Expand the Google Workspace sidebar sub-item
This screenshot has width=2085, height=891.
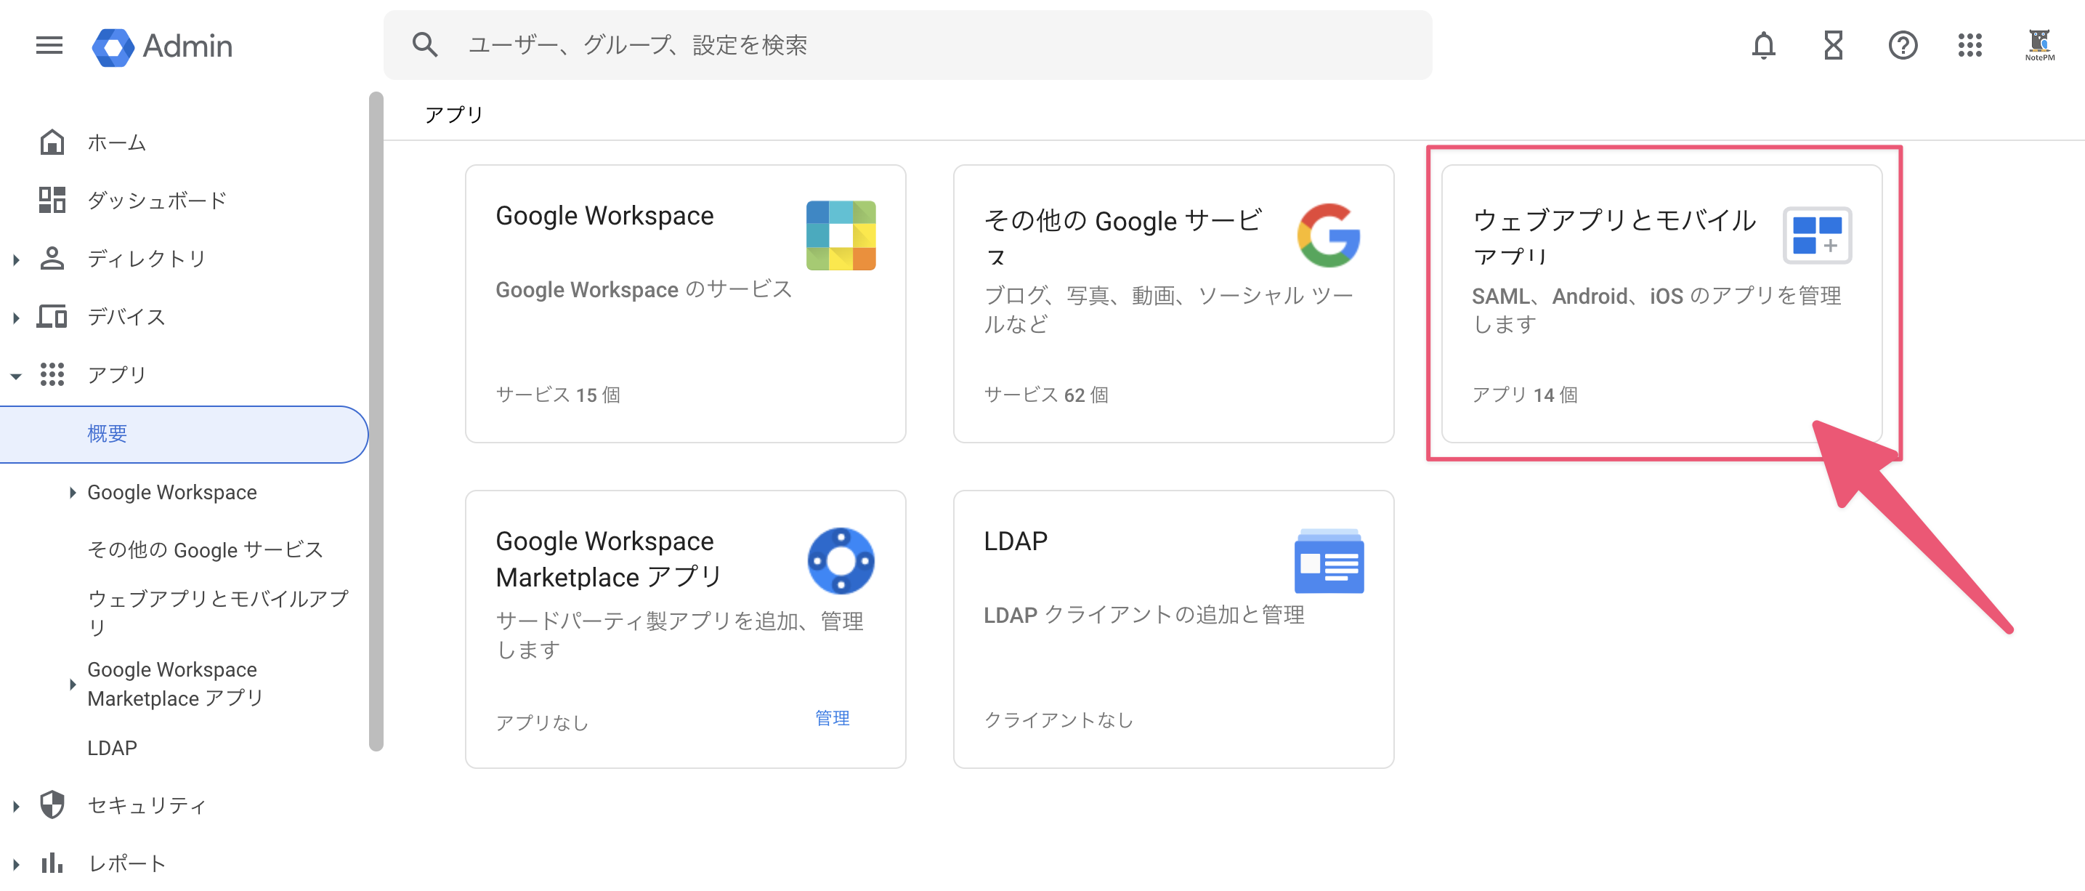pos(72,493)
